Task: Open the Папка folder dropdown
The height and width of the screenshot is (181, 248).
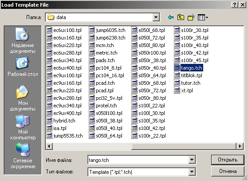Action: click(x=156, y=17)
